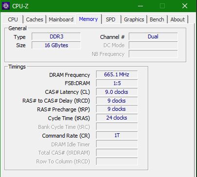The width and height of the screenshot is (197, 177).
Task: Switch to the Graphics tab
Action: tap(134, 19)
